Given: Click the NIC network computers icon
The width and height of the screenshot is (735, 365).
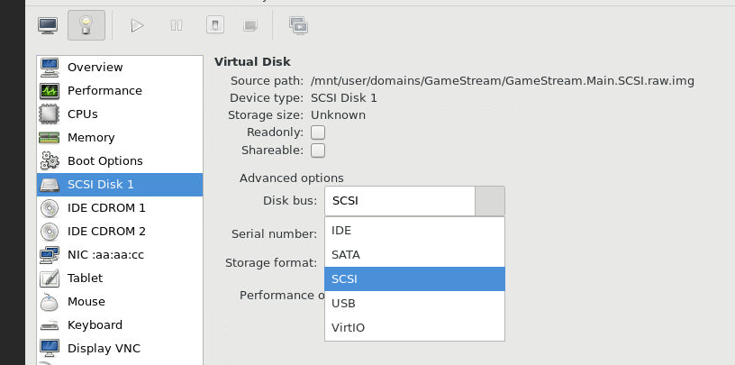Looking at the screenshot, I should coord(50,255).
